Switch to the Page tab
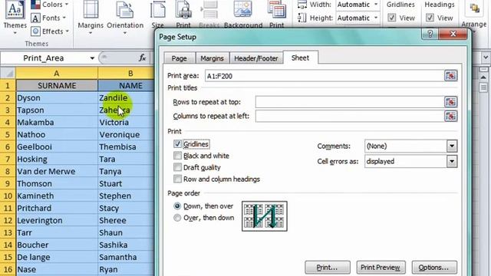Screen dimensions: 491x276 [180, 58]
